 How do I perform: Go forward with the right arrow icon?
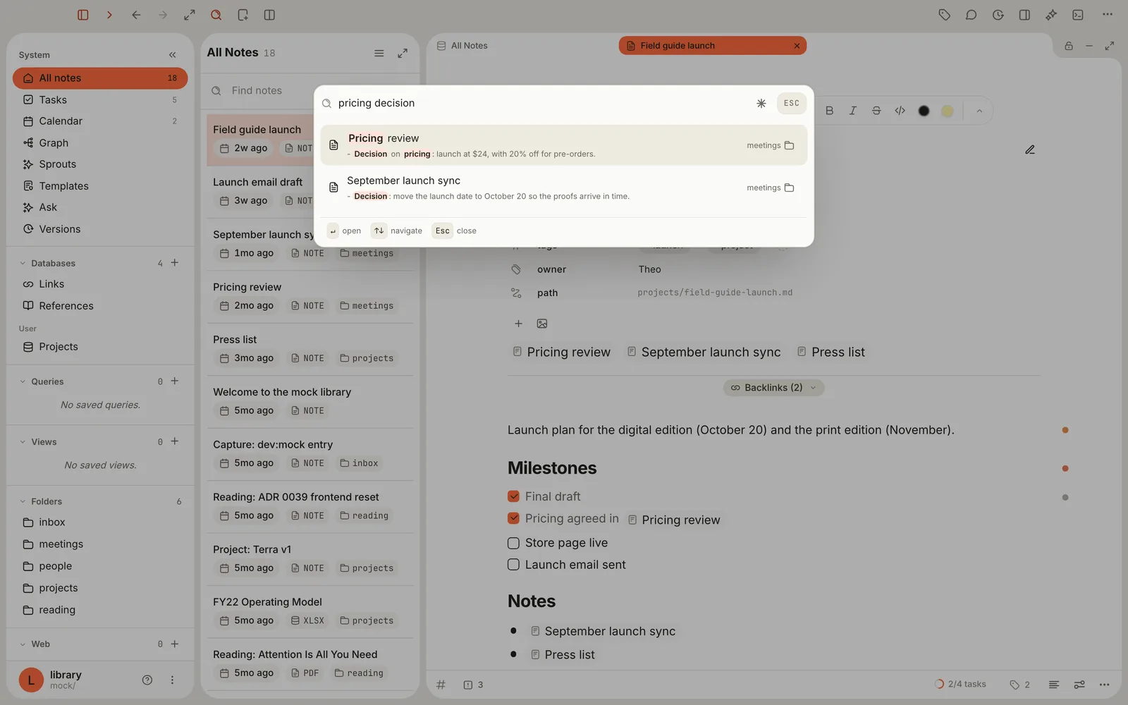pyautogui.click(x=163, y=15)
